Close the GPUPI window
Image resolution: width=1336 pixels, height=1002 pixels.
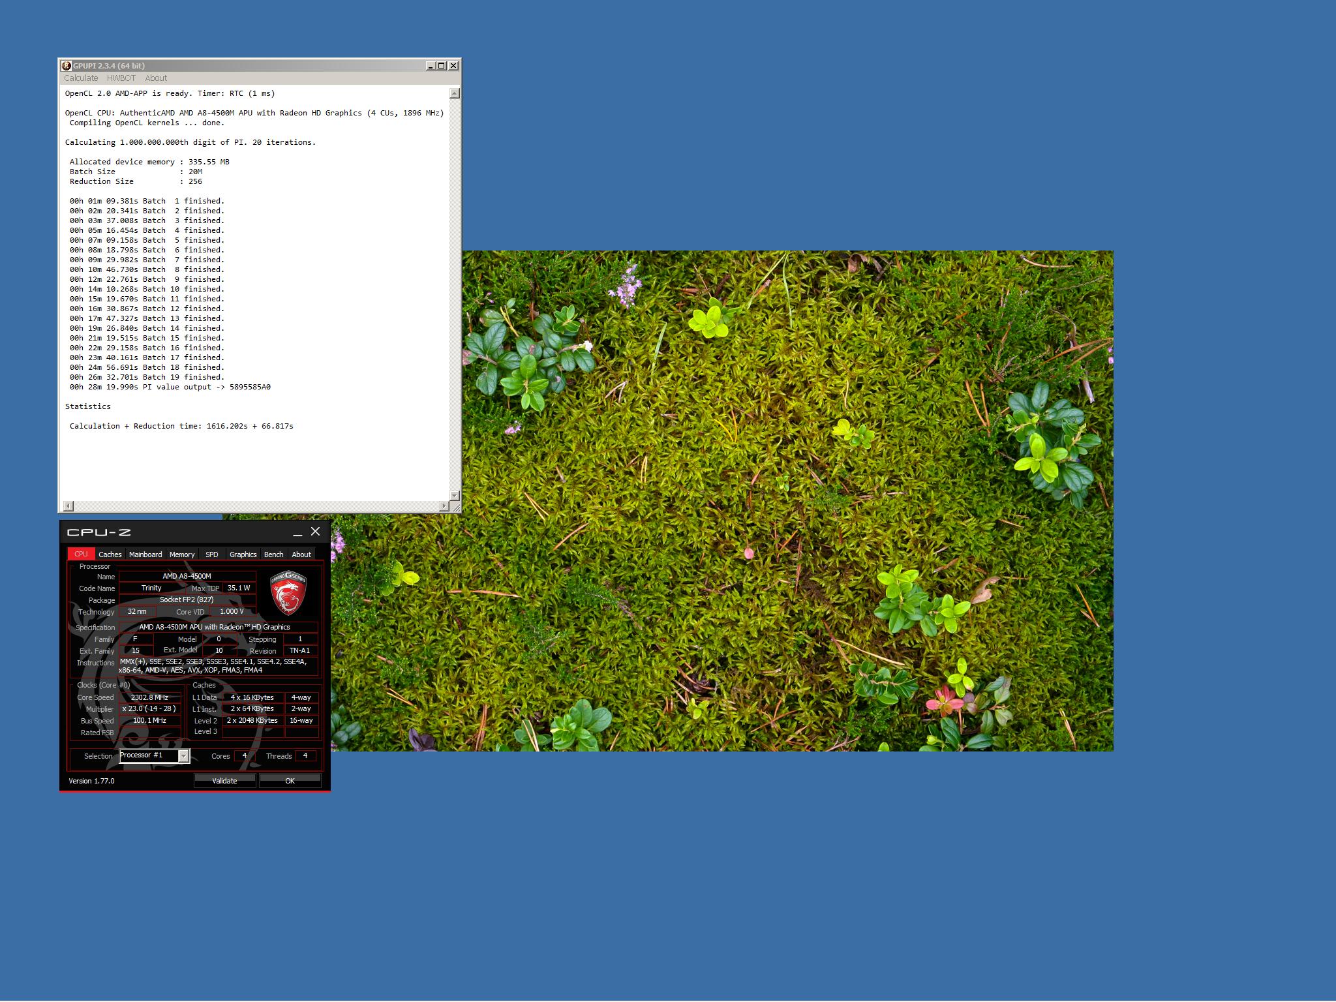point(453,65)
